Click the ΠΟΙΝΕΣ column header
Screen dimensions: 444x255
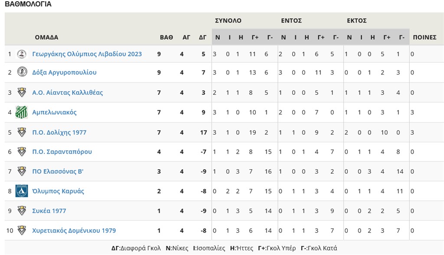tap(424, 37)
